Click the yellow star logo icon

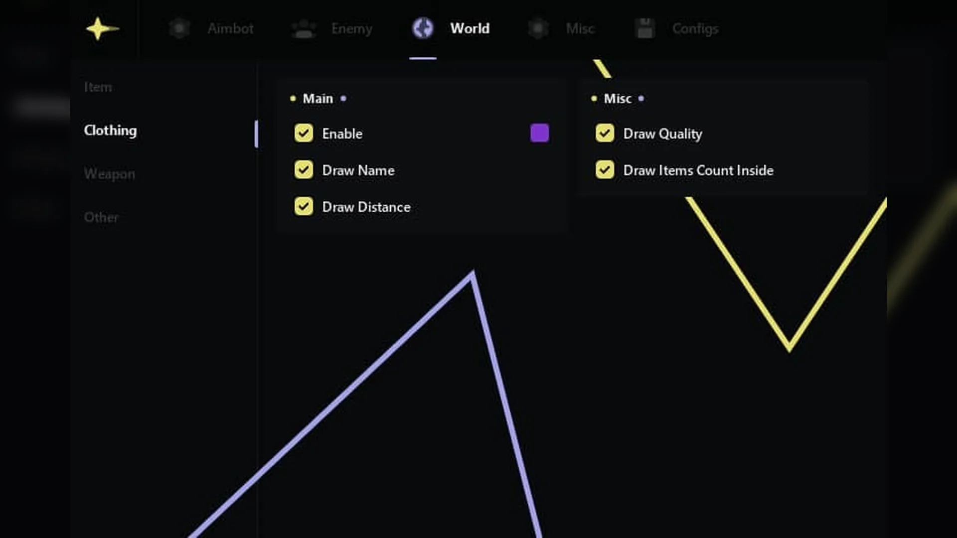click(102, 29)
